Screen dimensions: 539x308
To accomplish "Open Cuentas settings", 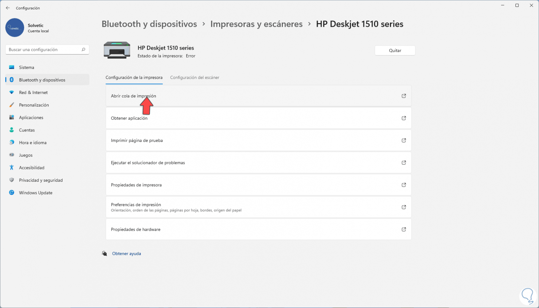I will pos(47,130).
